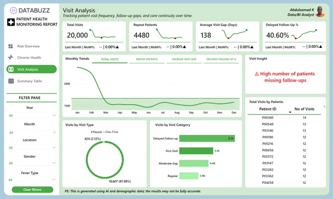
Task: Click the Repeat Patients sparkline chart
Action: click(x=169, y=34)
